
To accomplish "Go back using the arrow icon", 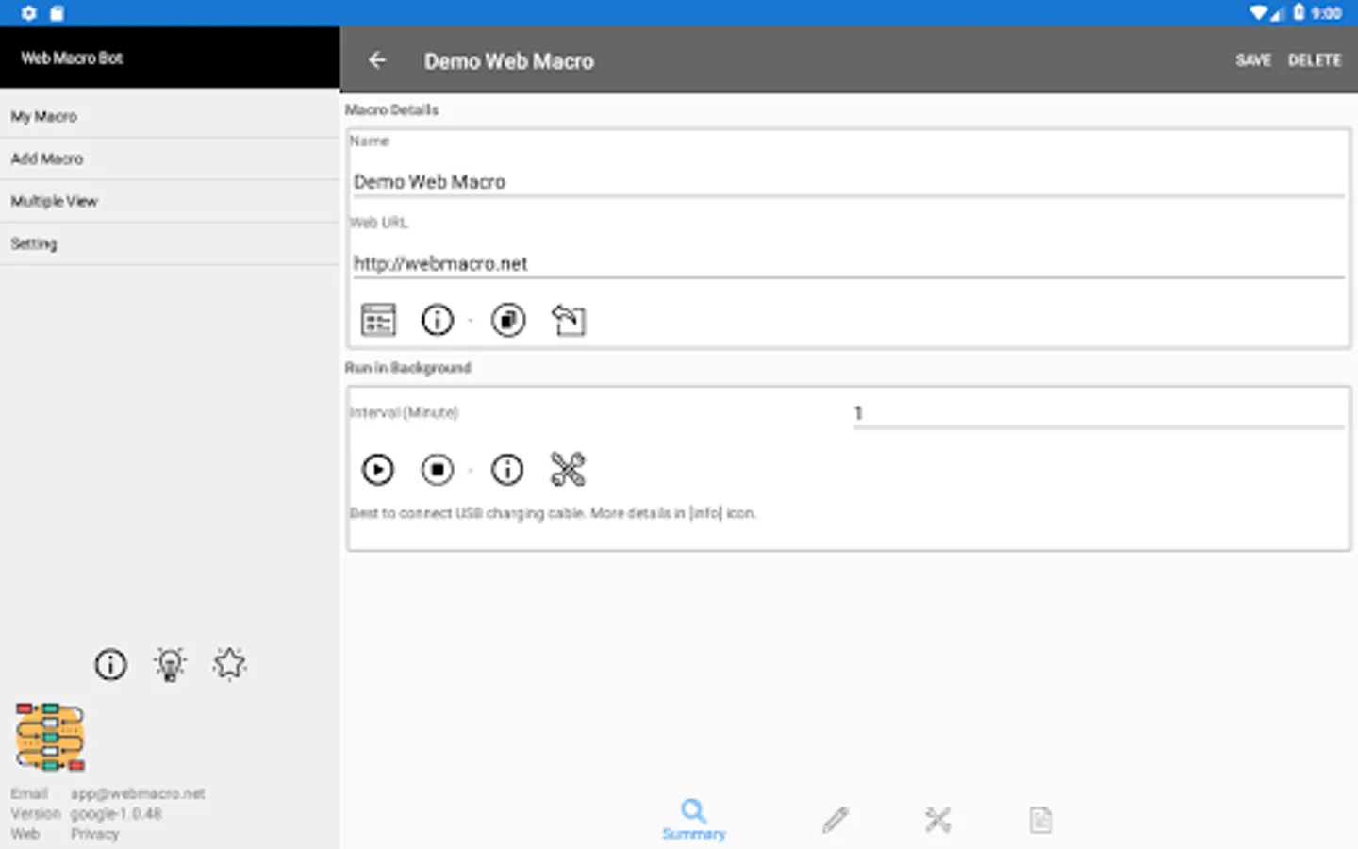I will tap(377, 60).
